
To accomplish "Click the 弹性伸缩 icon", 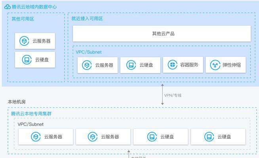I will (x=215, y=65).
